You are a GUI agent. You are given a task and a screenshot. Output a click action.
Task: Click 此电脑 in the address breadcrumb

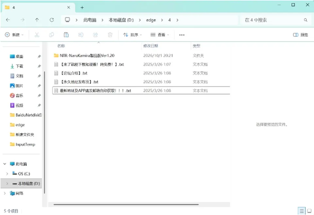[90, 20]
